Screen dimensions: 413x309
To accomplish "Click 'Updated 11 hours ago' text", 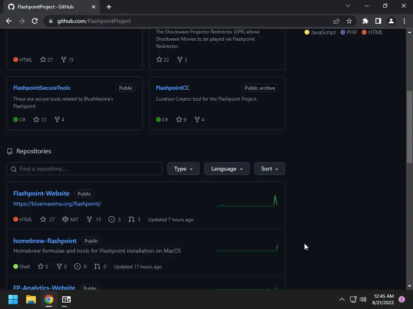I will coord(138,267).
